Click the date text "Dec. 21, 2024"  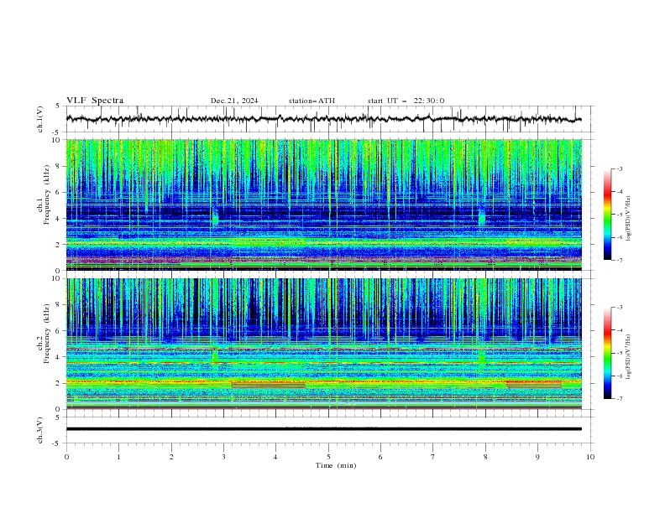234,101
